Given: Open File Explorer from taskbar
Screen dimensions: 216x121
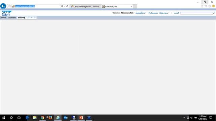Looking at the screenshot, I should (35, 118).
